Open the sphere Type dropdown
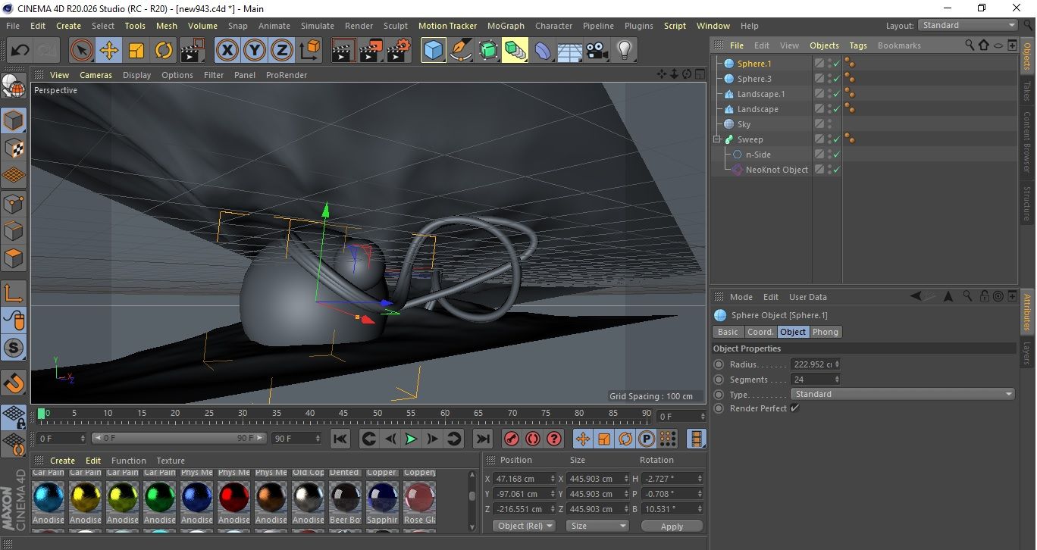 point(902,394)
